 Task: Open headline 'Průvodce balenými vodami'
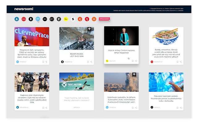tap(166, 99)
